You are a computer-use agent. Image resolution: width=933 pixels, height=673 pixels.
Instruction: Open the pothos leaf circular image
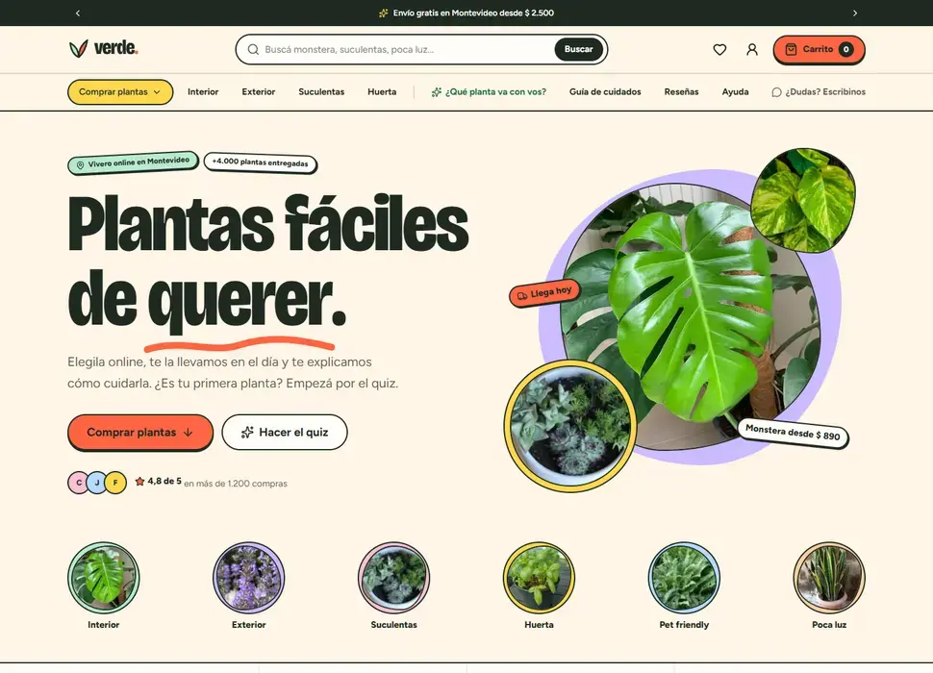tap(803, 200)
